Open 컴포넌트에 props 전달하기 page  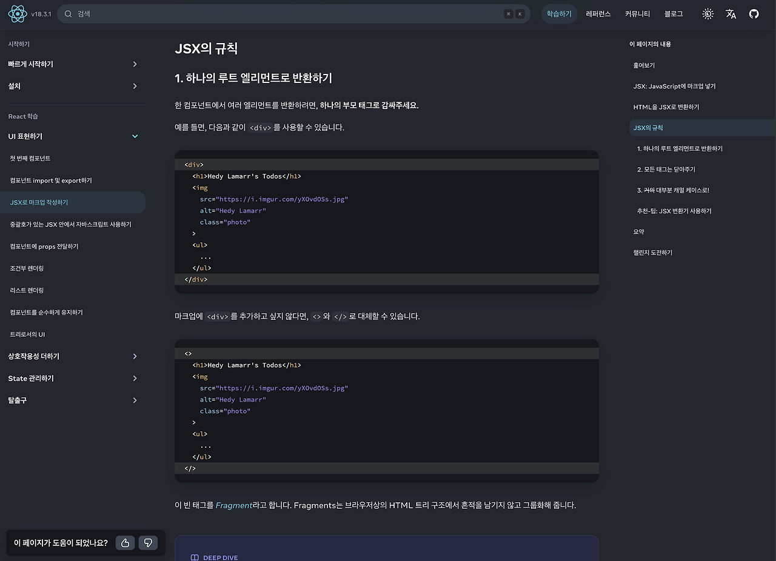[x=44, y=247]
